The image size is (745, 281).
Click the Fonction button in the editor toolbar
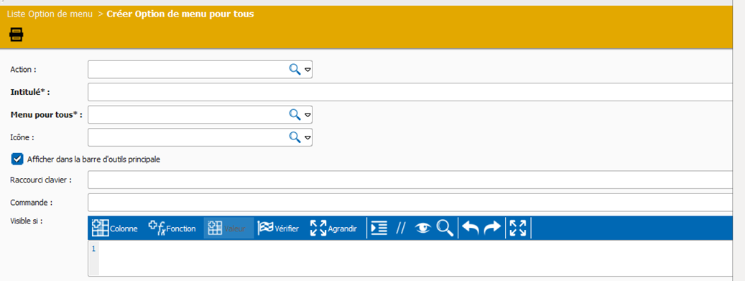[172, 229]
